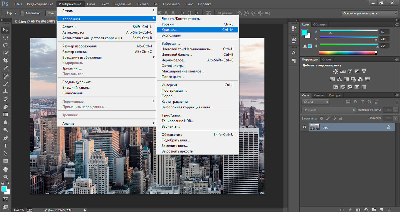Select the horizontal Type tool
The height and width of the screenshot is (212, 400).
point(6,146)
